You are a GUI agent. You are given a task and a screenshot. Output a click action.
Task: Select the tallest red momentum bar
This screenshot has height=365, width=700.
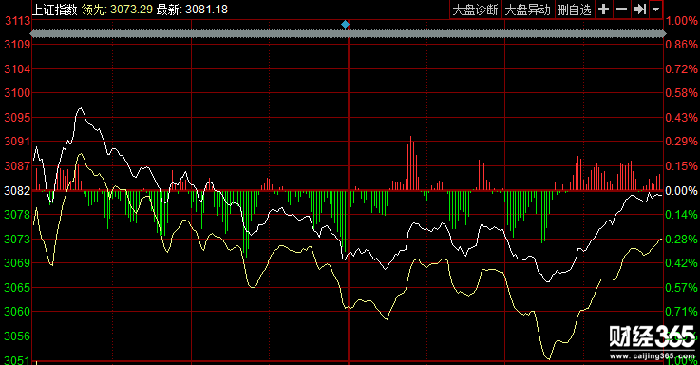pyautogui.click(x=410, y=163)
